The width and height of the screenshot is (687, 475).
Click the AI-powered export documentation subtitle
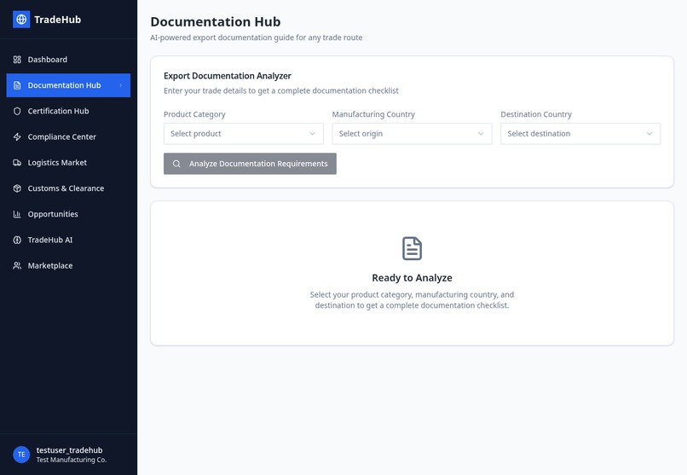point(257,38)
